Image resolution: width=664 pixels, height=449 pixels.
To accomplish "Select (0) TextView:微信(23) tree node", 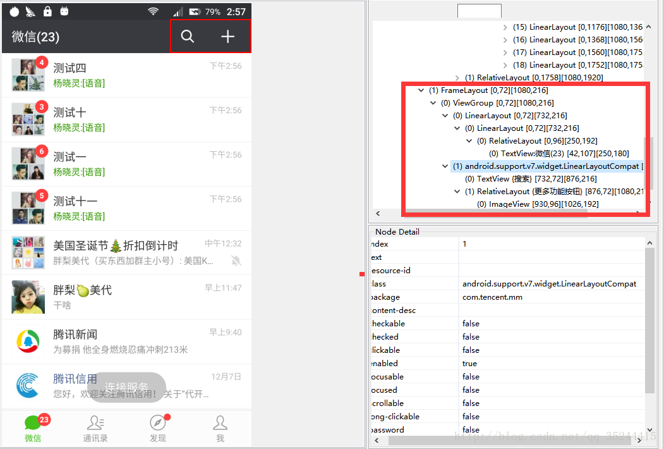I will coord(559,154).
